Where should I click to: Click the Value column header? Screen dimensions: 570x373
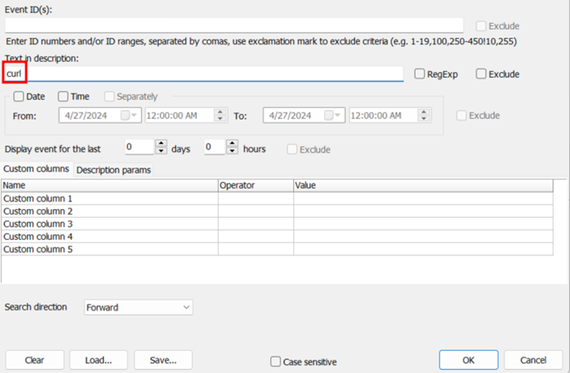pos(424,185)
